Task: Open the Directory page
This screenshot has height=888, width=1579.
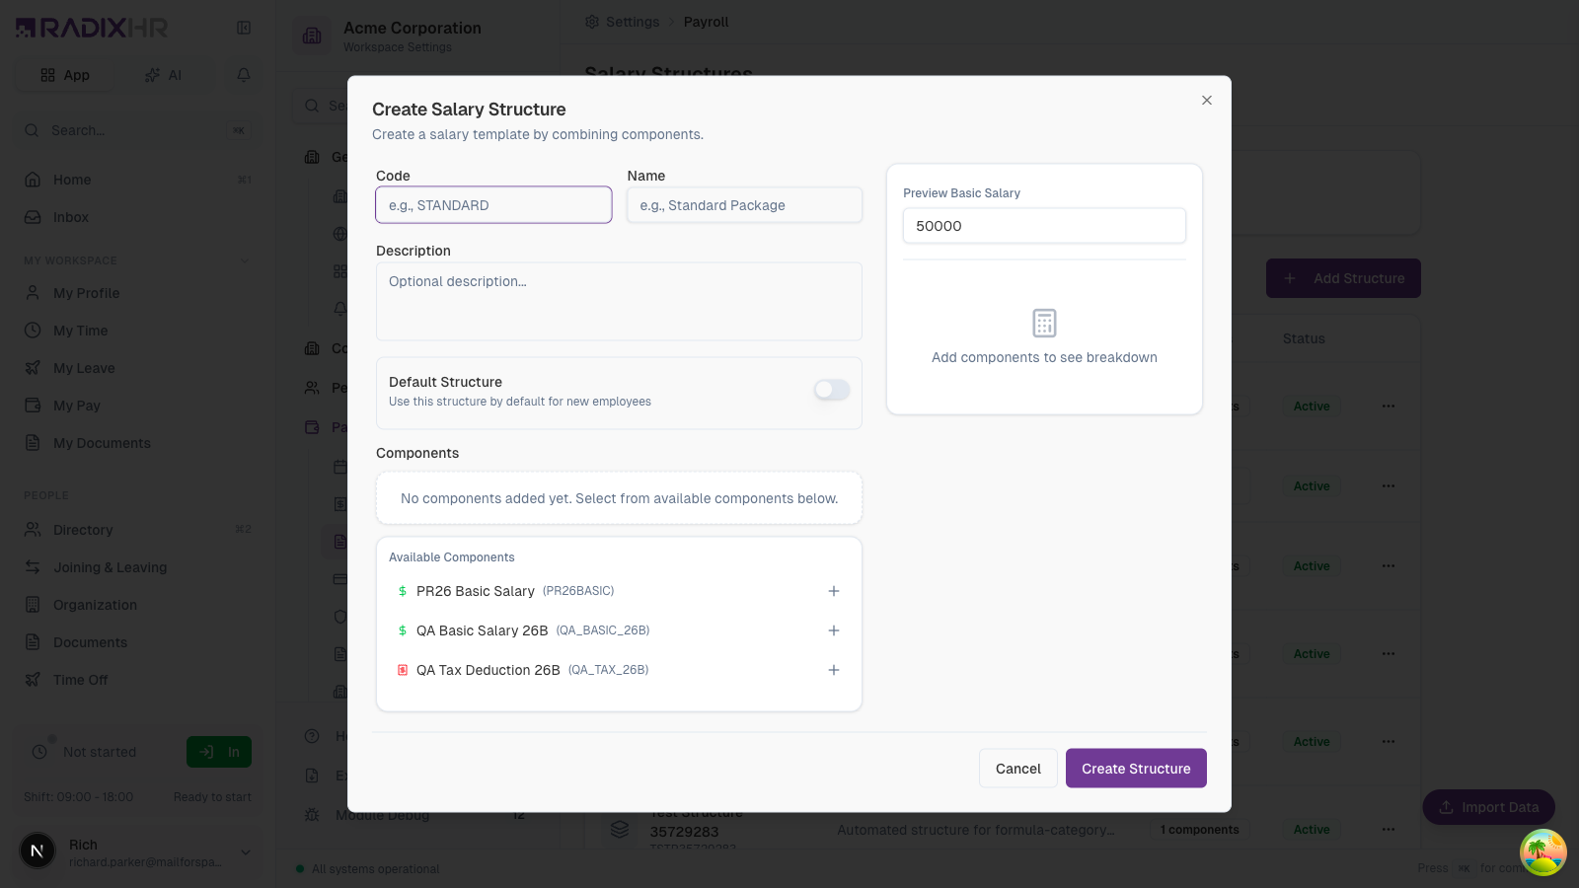Action: 137,530
